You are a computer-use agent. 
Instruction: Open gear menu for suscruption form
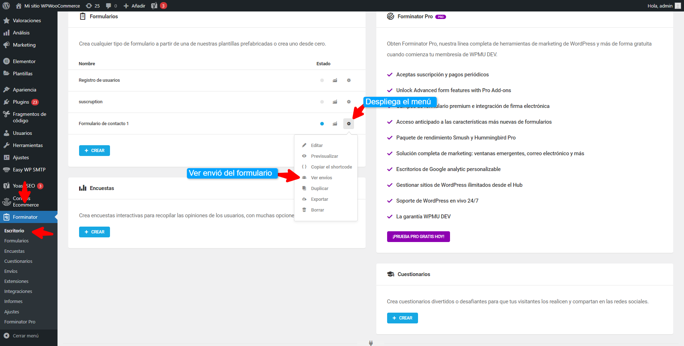pyautogui.click(x=349, y=102)
